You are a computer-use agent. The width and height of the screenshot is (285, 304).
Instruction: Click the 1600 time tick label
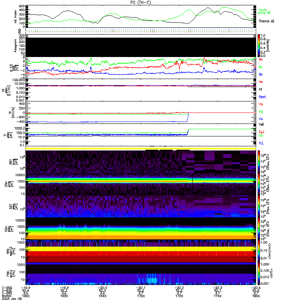pyautogui.click(x=25, y=296)
